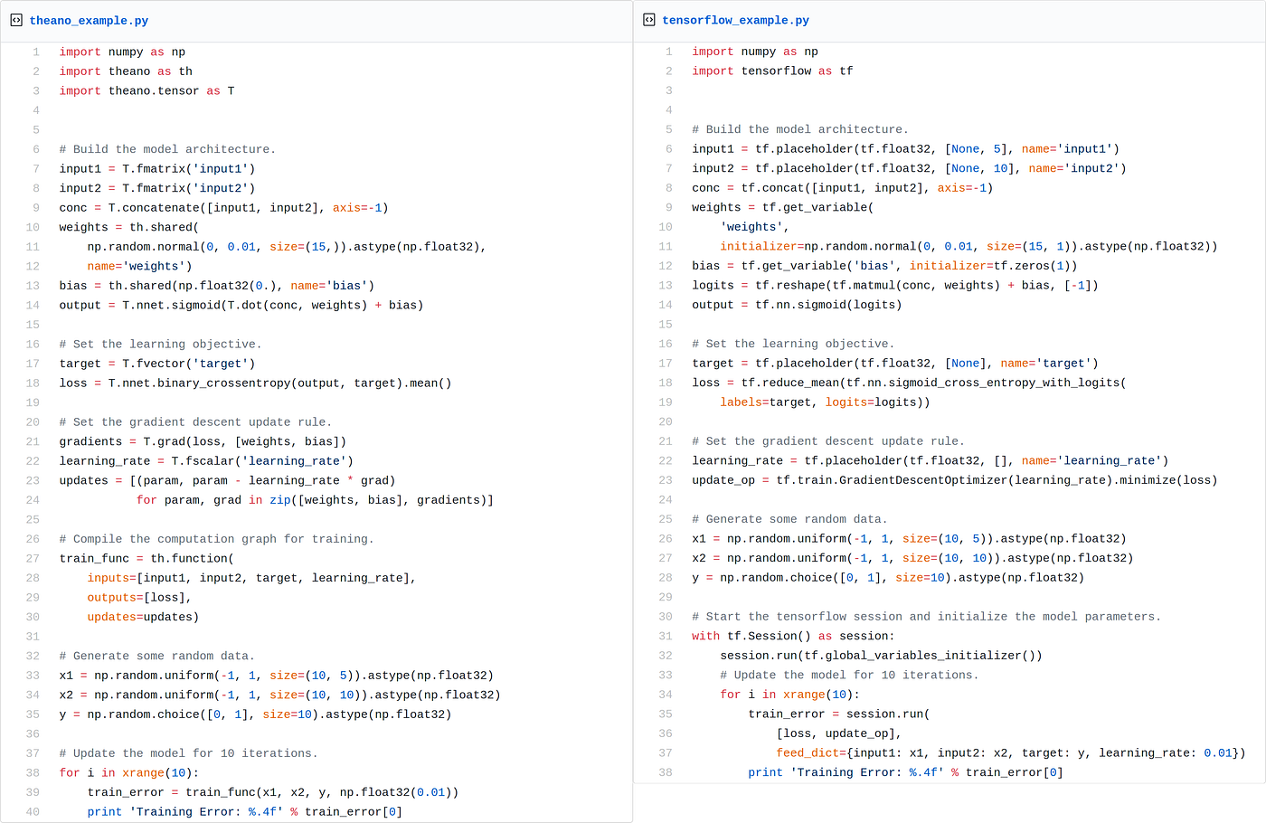Viewport: 1266px width, 823px height.
Task: Click the code file icon beside theano_example.py
Action: [x=16, y=20]
